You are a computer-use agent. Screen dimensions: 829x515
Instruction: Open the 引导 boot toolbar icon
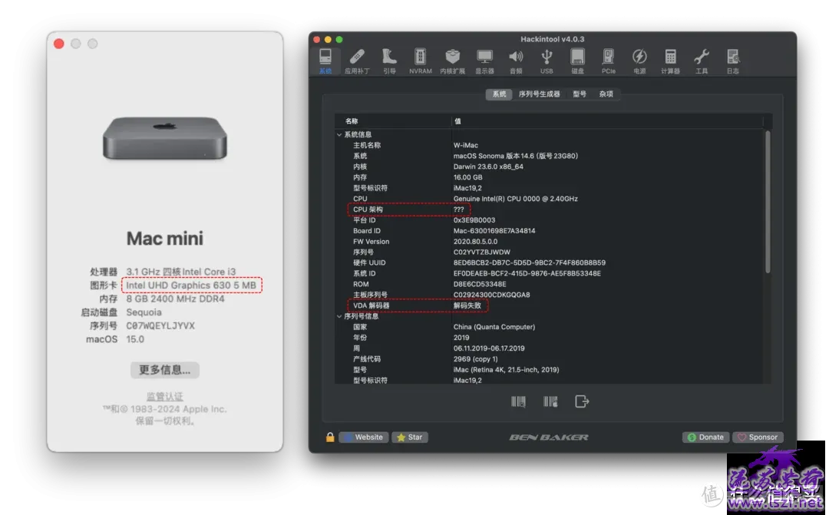(x=389, y=61)
